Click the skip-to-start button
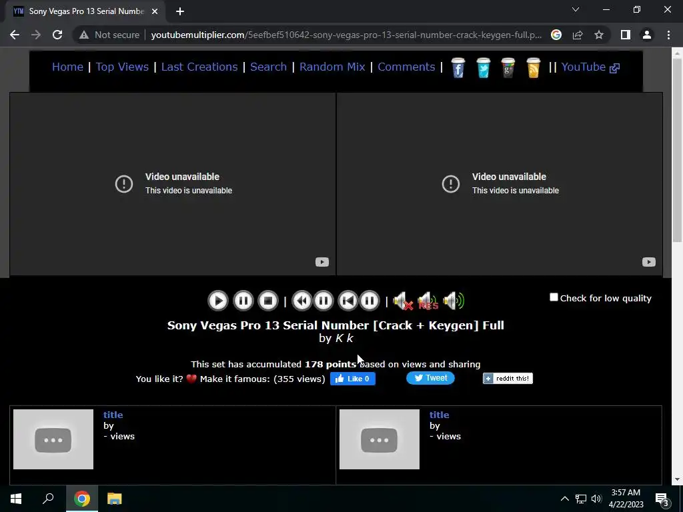Screen dimensions: 683x512 point(348,301)
